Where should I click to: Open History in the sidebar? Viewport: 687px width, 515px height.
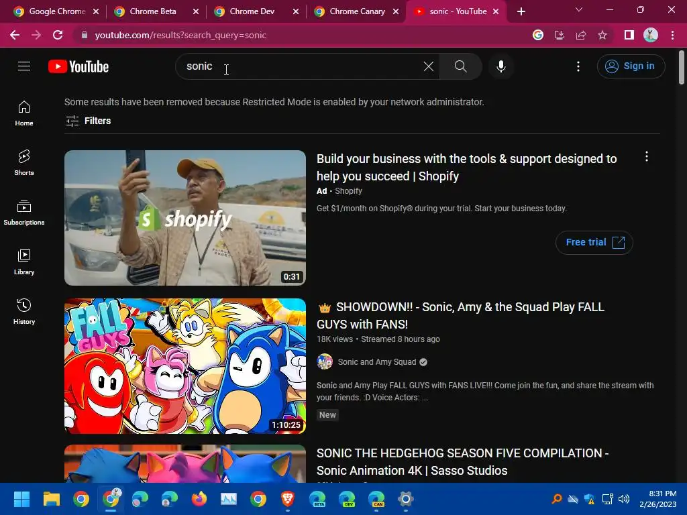coord(24,311)
